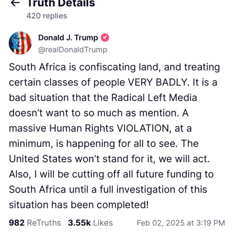Open the Donald J. Trump display name
Screen dimensions: 234x234
(68, 37)
